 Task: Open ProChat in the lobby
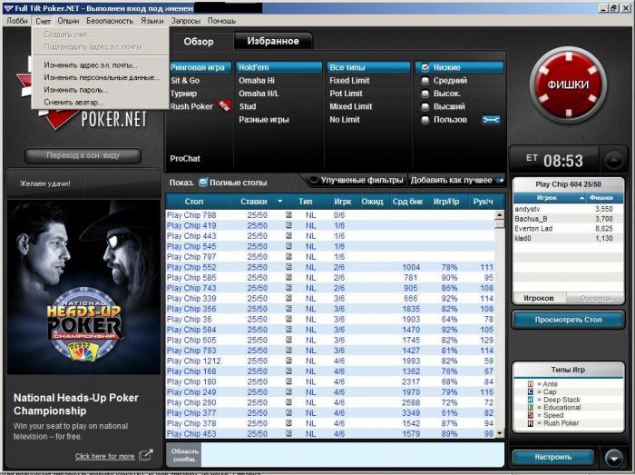point(185,158)
